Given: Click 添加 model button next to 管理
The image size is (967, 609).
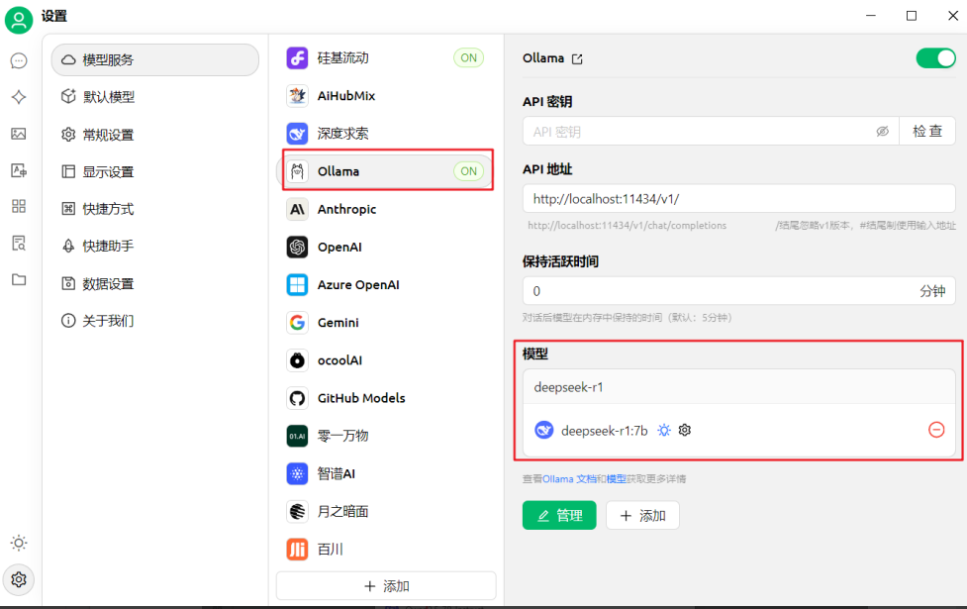Looking at the screenshot, I should pos(642,515).
